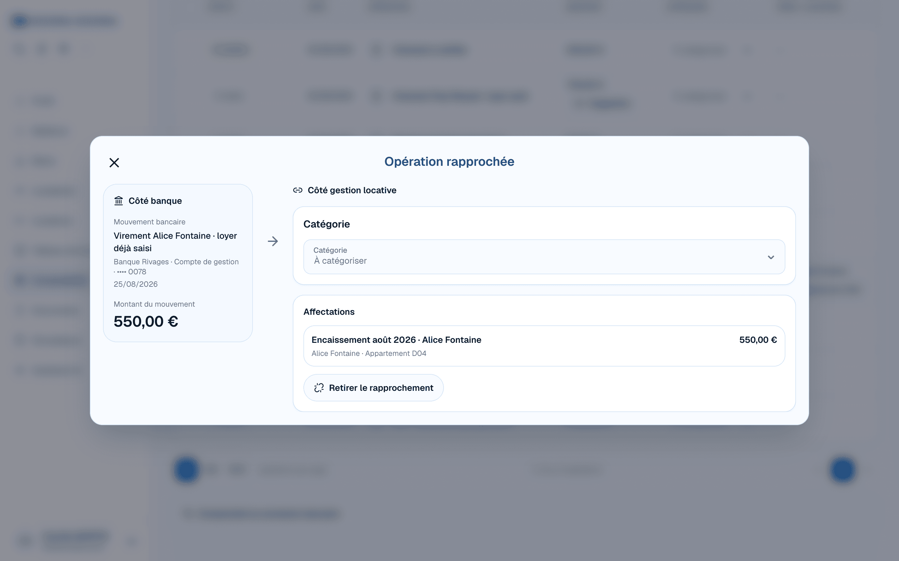The image size is (899, 561).
Task: Click the Montant du mouvement value 550,00 €
Action: [x=146, y=321]
